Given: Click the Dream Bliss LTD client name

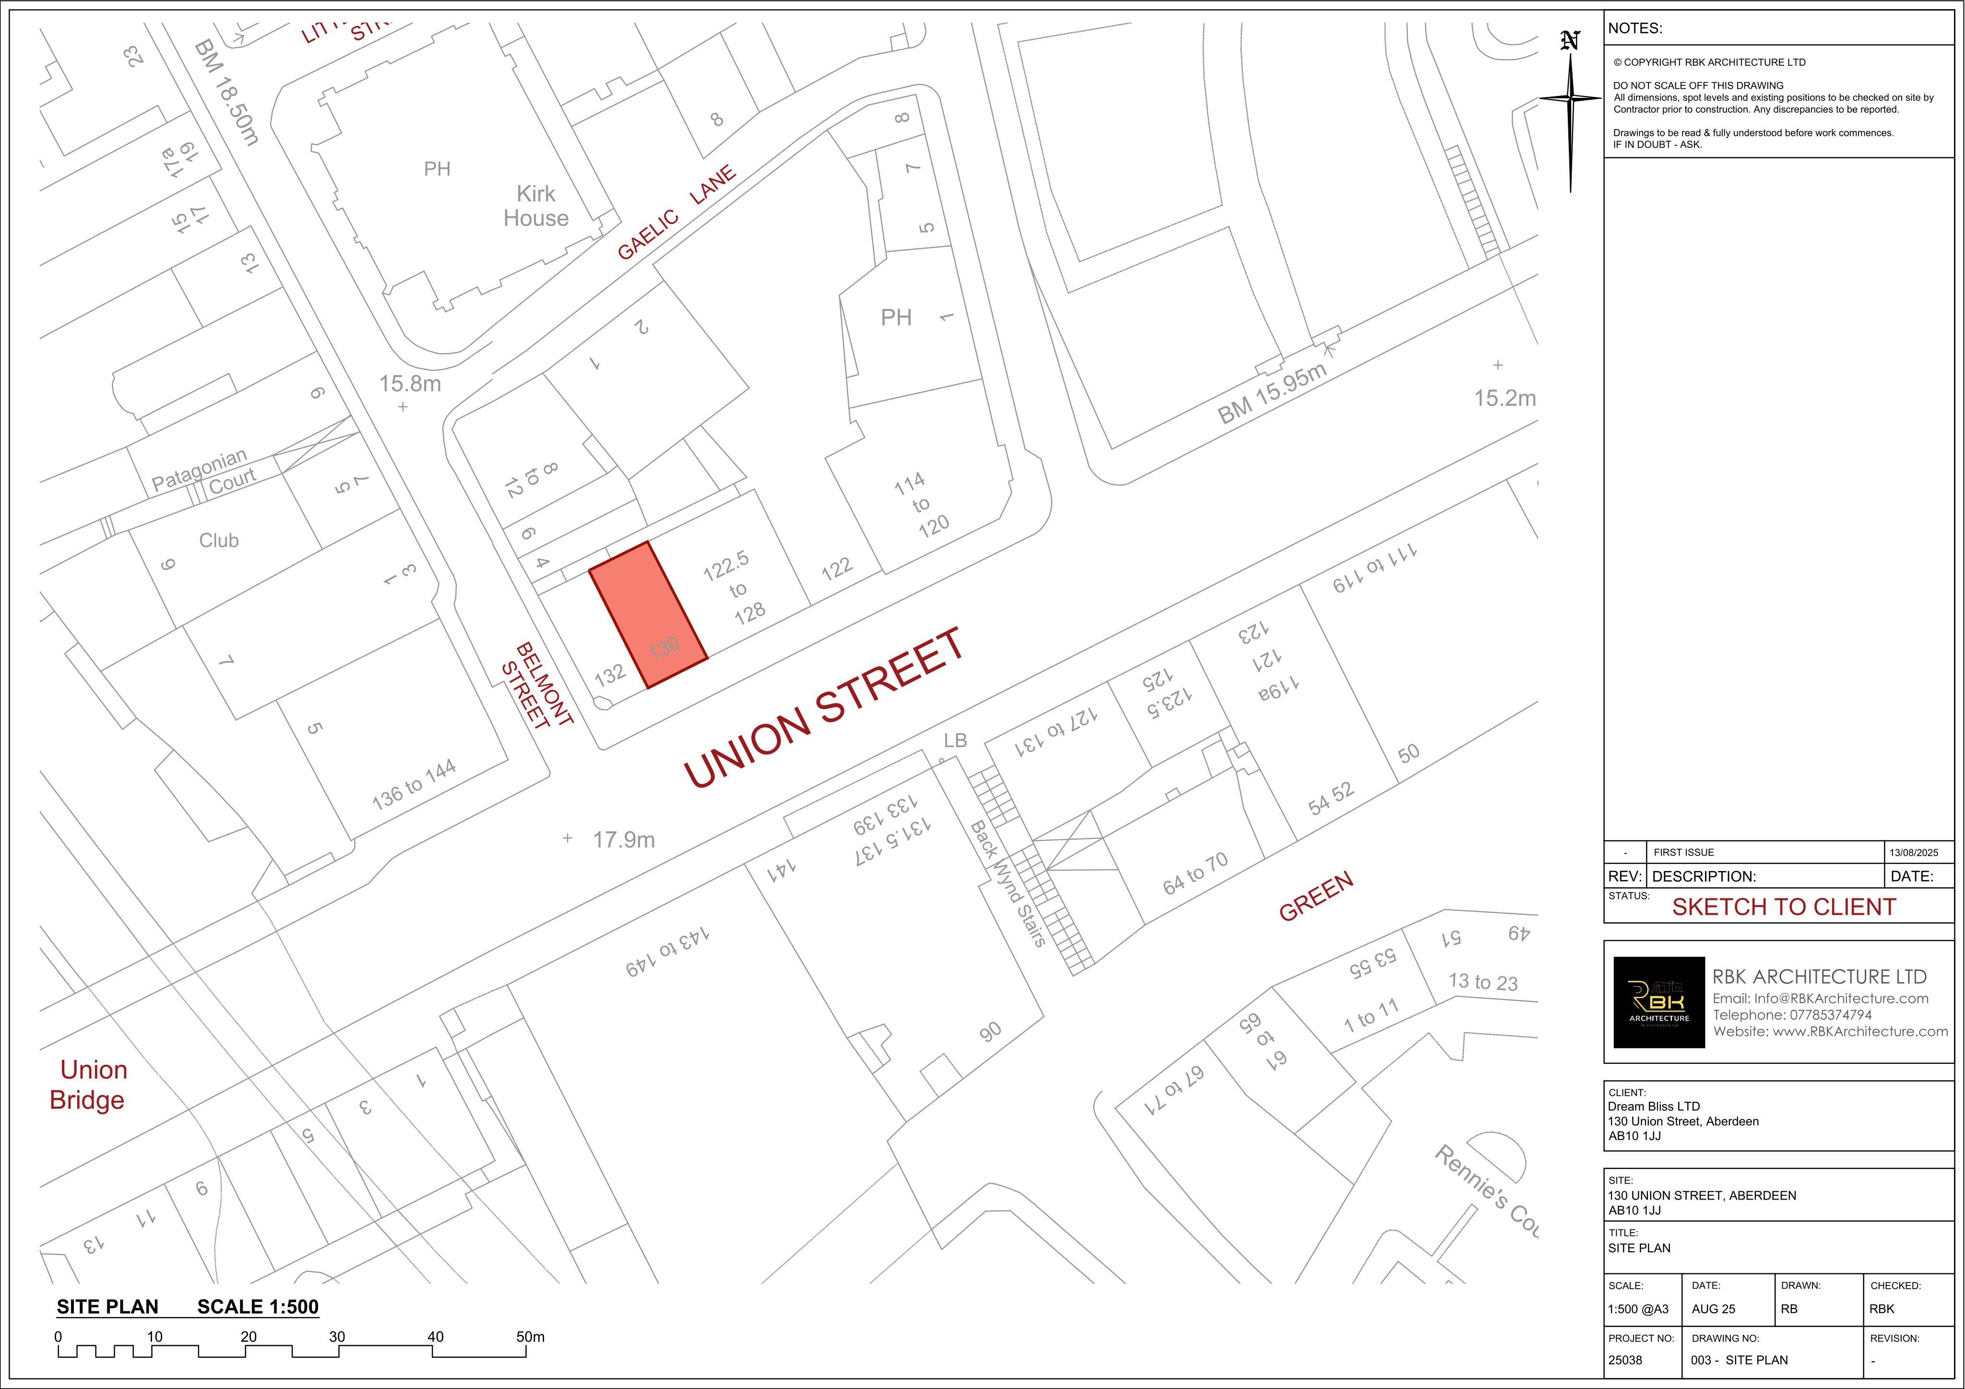Looking at the screenshot, I should click(x=1654, y=1106).
